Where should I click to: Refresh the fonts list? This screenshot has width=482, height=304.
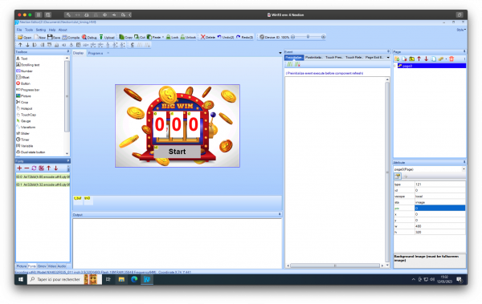[34, 168]
